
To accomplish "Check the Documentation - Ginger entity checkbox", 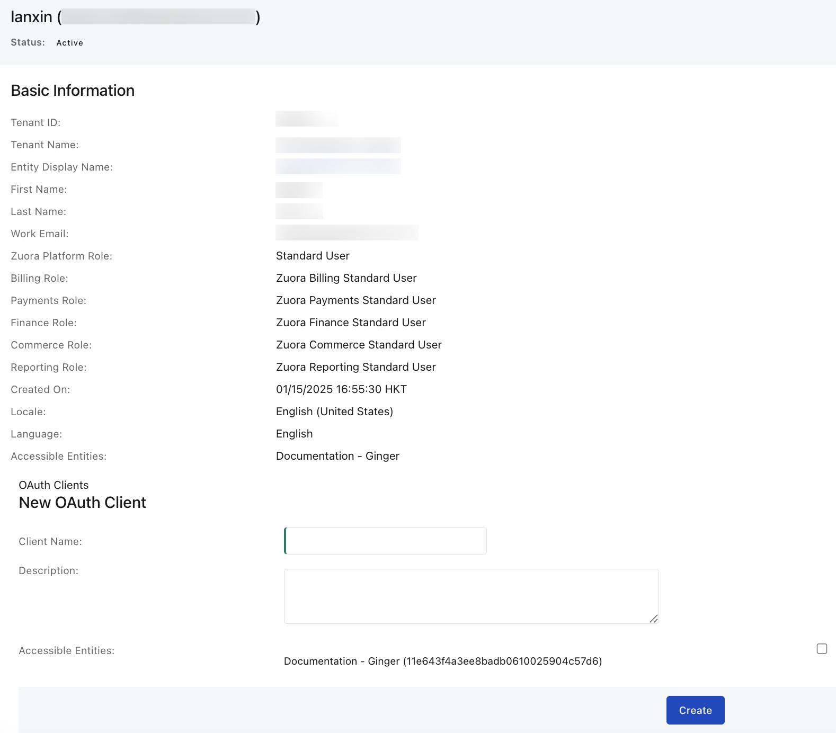I will click(822, 649).
